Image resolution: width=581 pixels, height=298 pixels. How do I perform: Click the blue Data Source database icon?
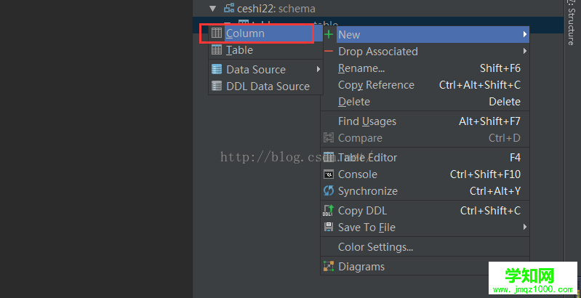(x=217, y=69)
